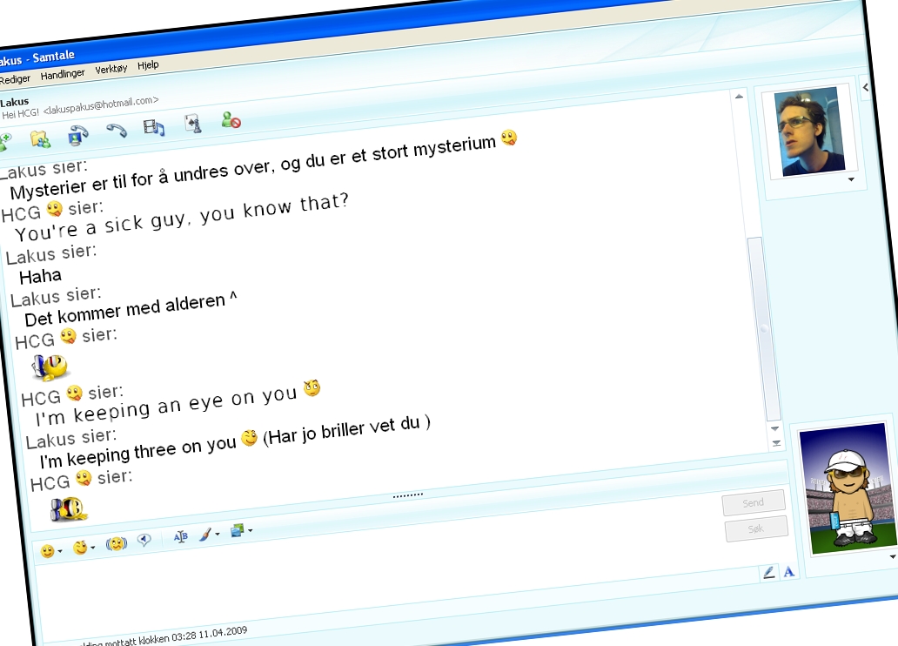The image size is (898, 646).
Task: Open the Rediger menu
Action: pyautogui.click(x=15, y=79)
